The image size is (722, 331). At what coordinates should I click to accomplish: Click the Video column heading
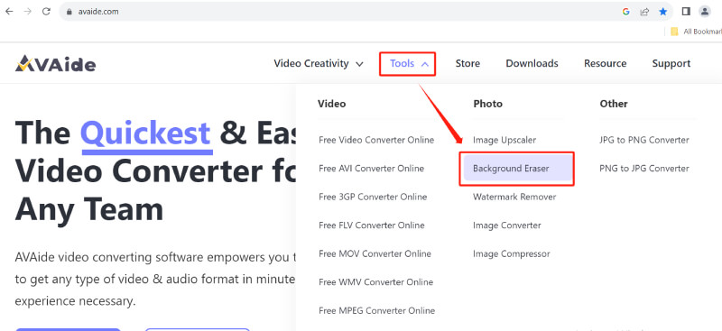point(331,104)
